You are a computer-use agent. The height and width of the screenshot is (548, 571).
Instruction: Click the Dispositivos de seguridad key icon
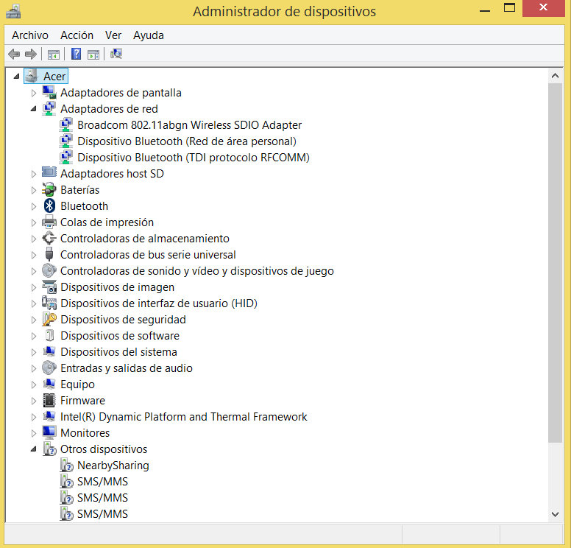[49, 319]
